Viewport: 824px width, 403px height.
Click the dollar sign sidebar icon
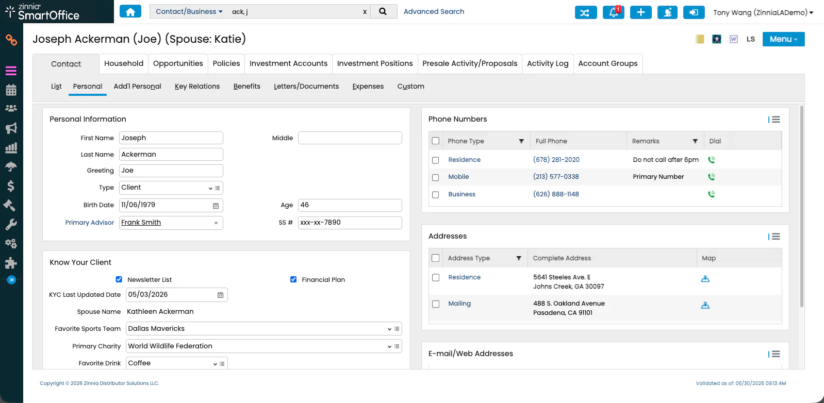pos(11,186)
